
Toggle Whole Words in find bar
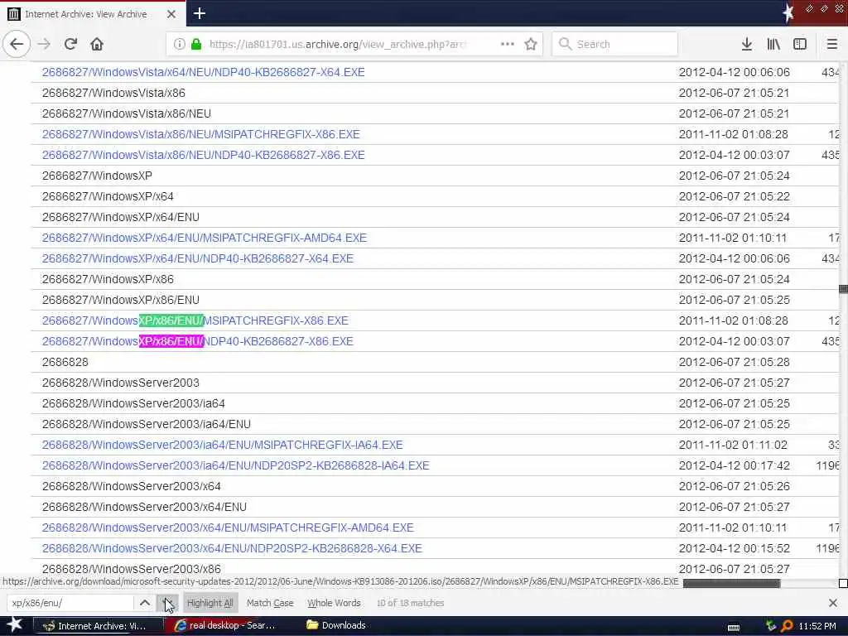click(x=334, y=603)
